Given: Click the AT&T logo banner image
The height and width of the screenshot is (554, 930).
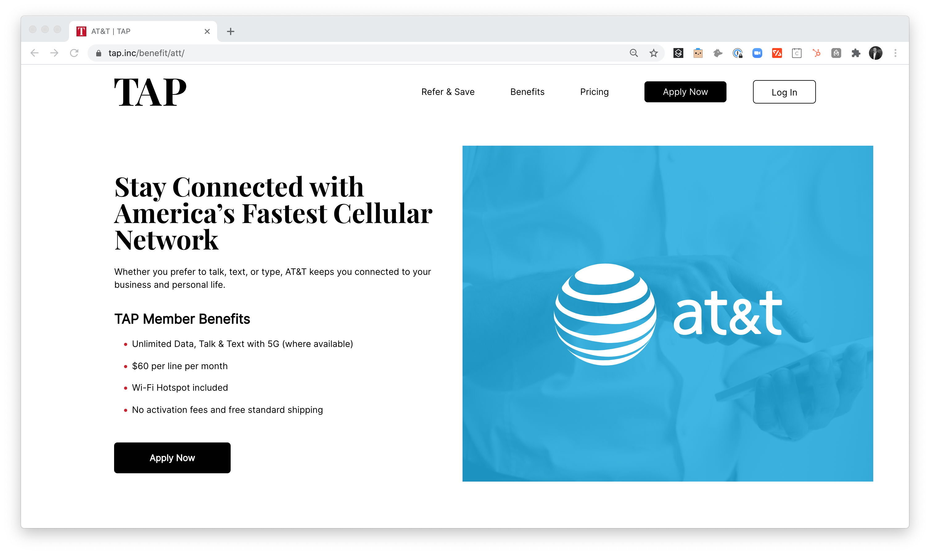Looking at the screenshot, I should pos(667,314).
